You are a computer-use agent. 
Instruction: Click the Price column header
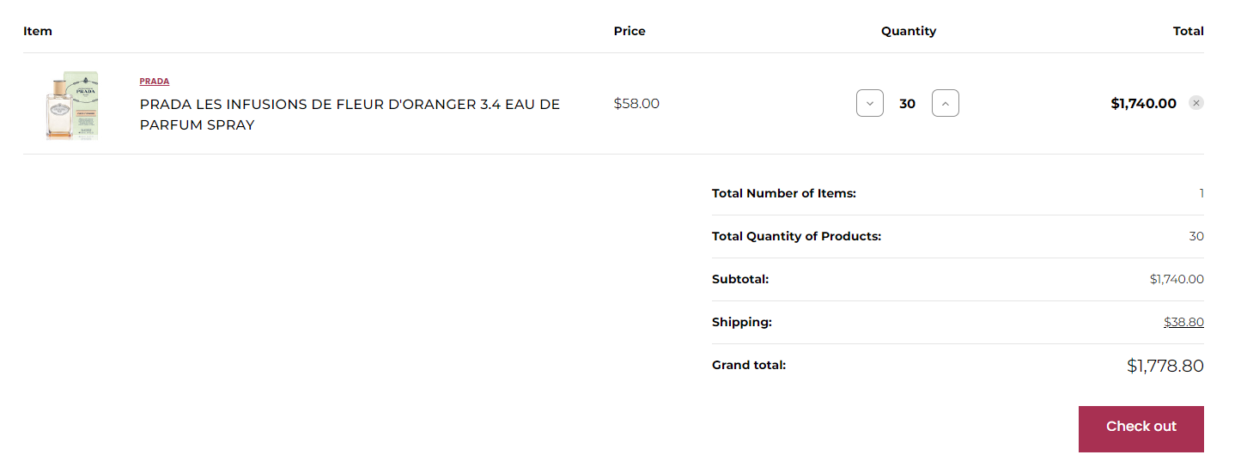(x=630, y=31)
